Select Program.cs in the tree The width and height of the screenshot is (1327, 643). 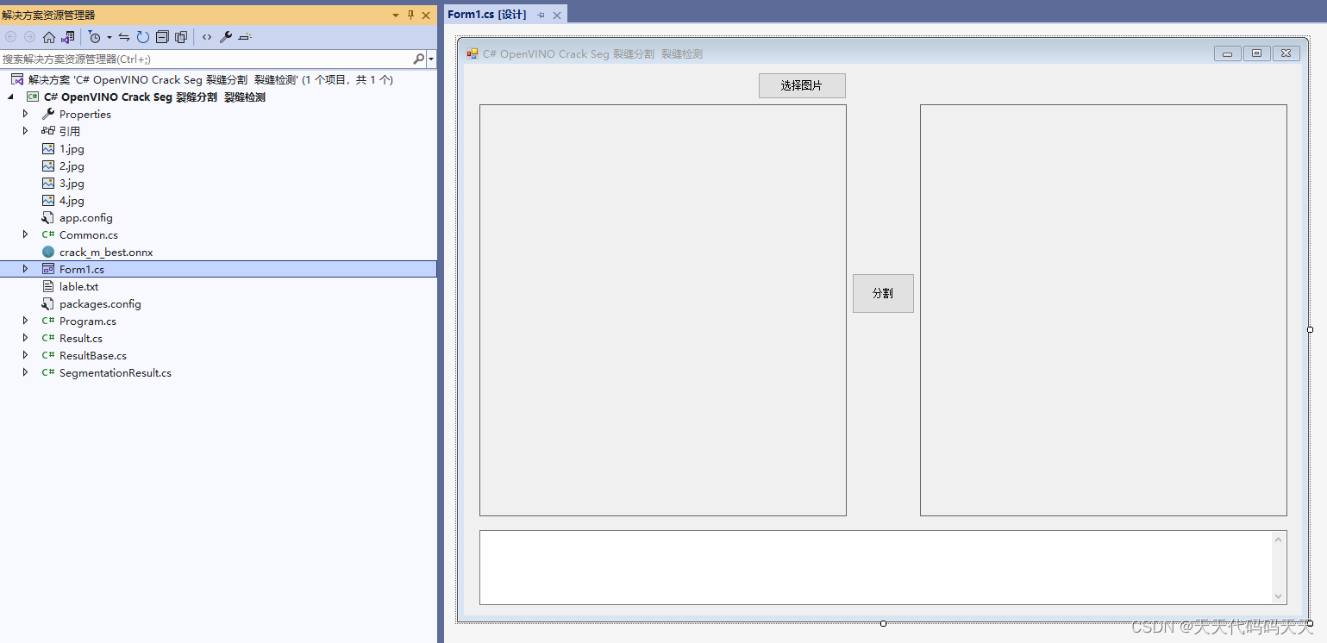[87, 321]
